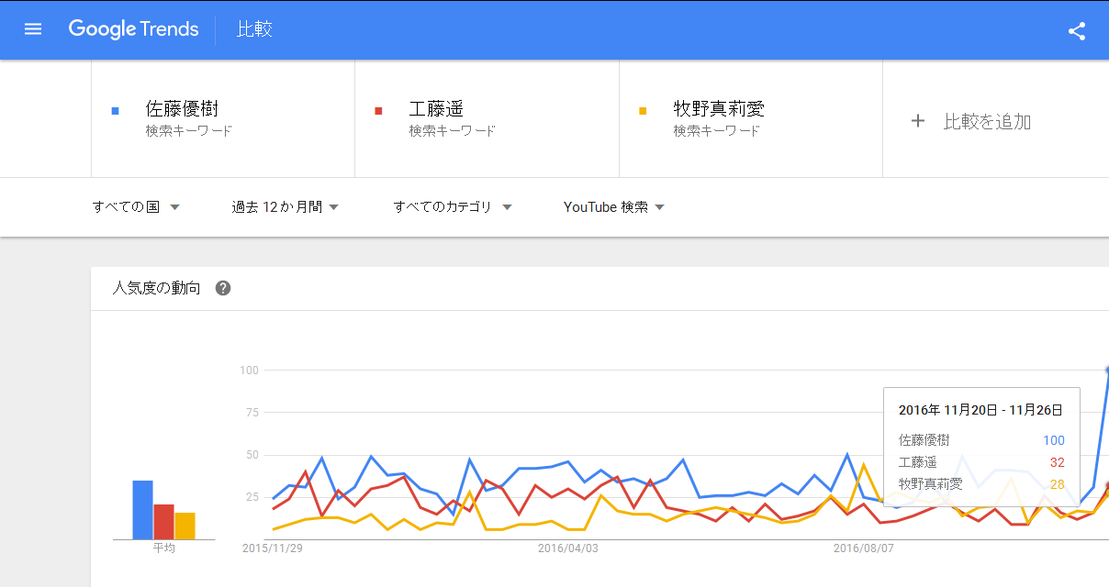Edit the 牧野真莉愛 search term
This screenshot has height=587, width=1109.
click(x=719, y=109)
